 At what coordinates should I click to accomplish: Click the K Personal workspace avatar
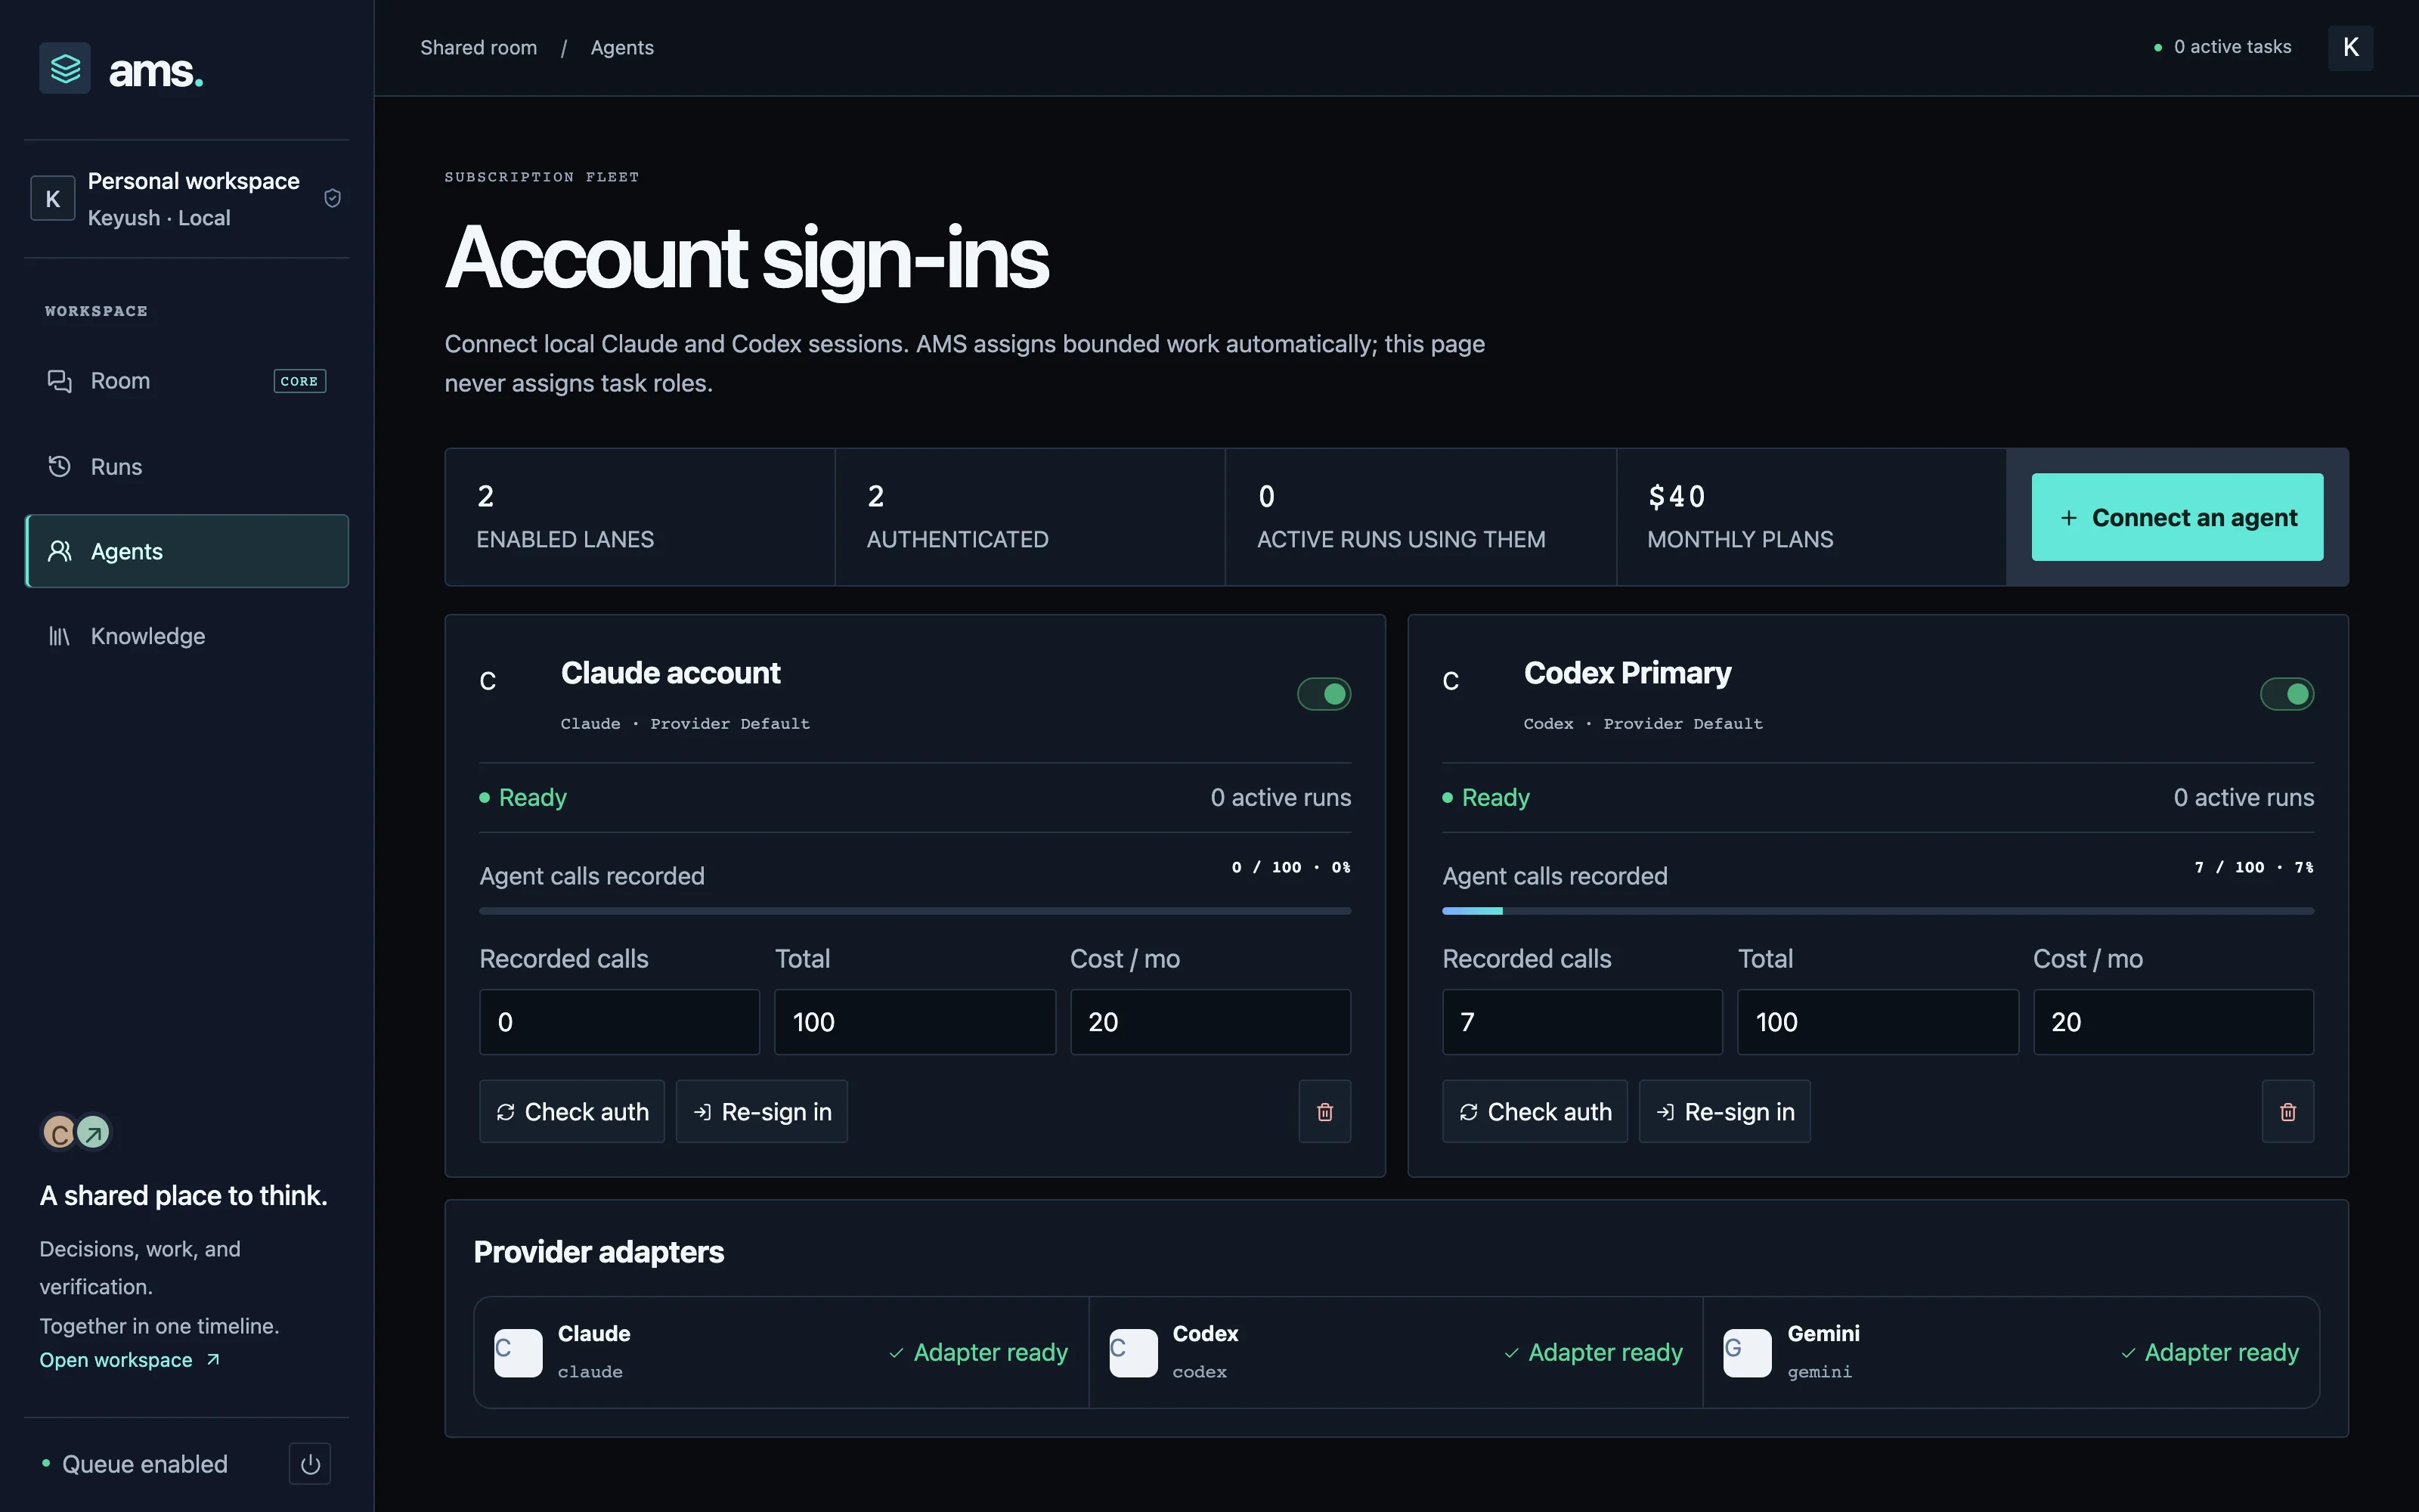(x=53, y=198)
